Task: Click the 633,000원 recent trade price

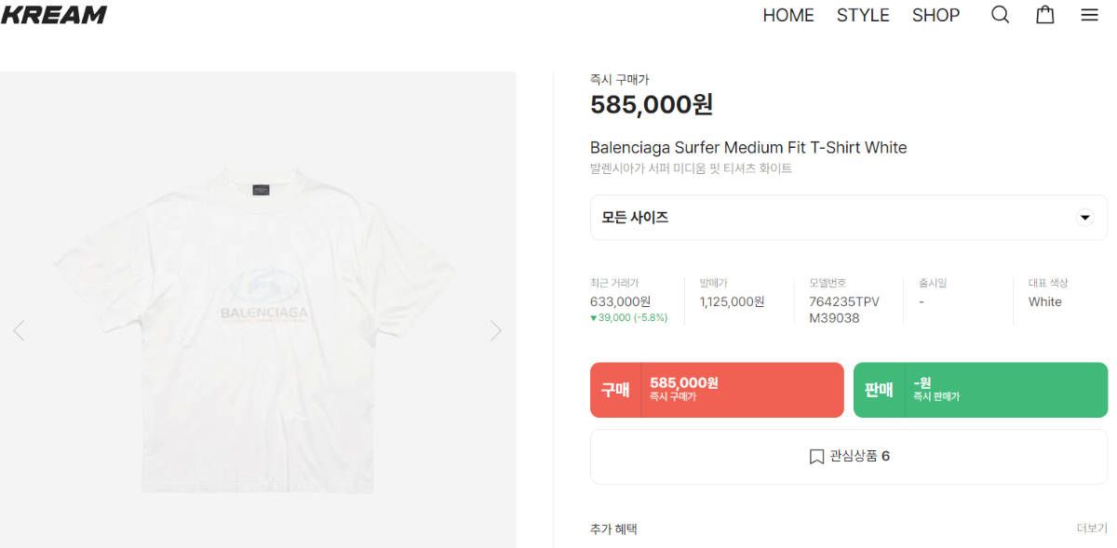Action: (620, 301)
